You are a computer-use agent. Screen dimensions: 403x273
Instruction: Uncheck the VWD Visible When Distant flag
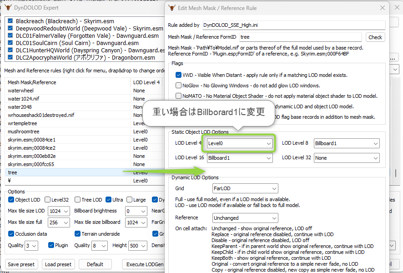point(179,75)
